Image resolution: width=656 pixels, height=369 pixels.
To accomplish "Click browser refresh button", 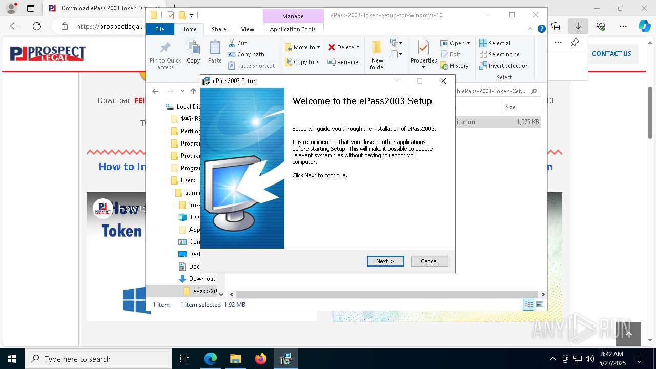I will click(37, 26).
